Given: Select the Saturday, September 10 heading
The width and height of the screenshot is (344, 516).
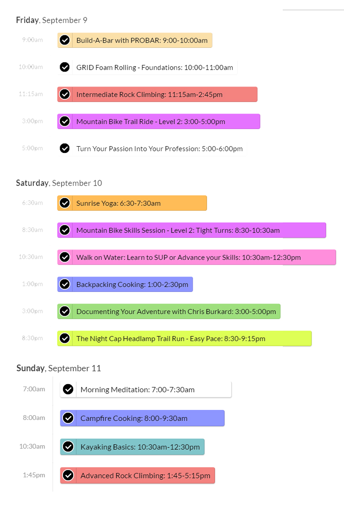Looking at the screenshot, I should pyautogui.click(x=59, y=183).
